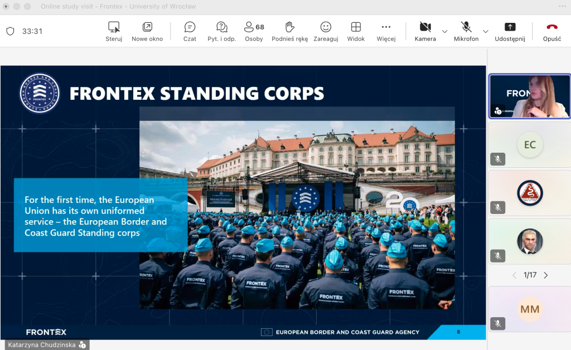Screen dimensions: 571x350
Task: Click the Steruj control icon
Action: click(114, 31)
